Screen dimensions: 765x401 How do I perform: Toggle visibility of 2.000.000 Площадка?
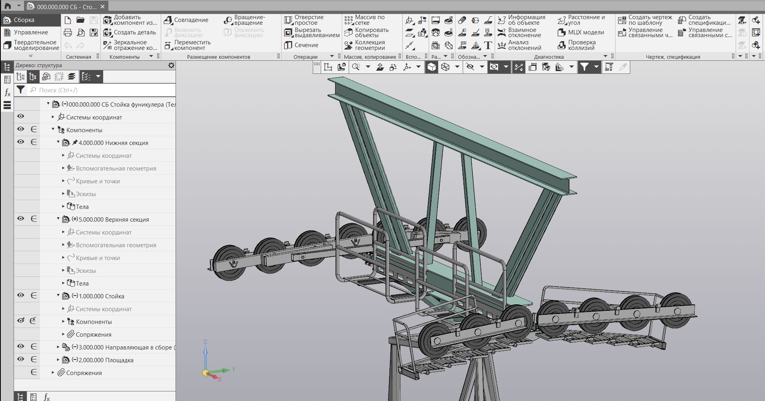[21, 359]
